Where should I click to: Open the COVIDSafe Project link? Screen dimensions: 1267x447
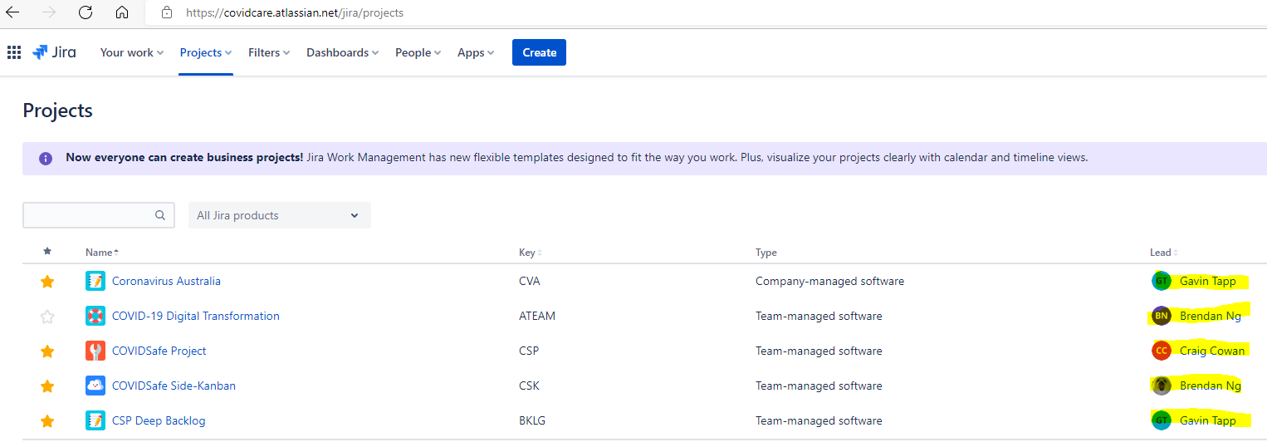pyautogui.click(x=159, y=351)
